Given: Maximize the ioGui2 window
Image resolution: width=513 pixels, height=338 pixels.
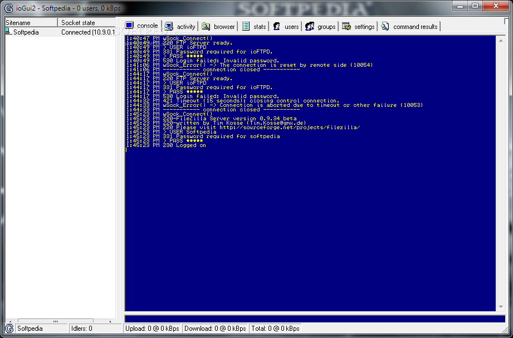Looking at the screenshot, I should [x=475, y=5].
